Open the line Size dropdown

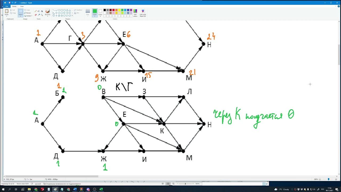(x=88, y=12)
